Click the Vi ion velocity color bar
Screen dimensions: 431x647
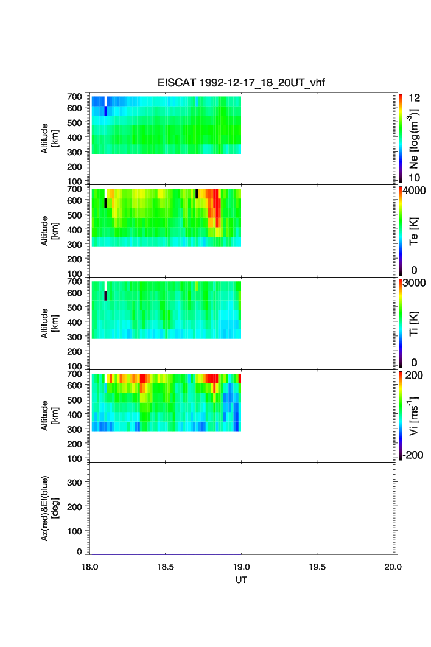[401, 416]
